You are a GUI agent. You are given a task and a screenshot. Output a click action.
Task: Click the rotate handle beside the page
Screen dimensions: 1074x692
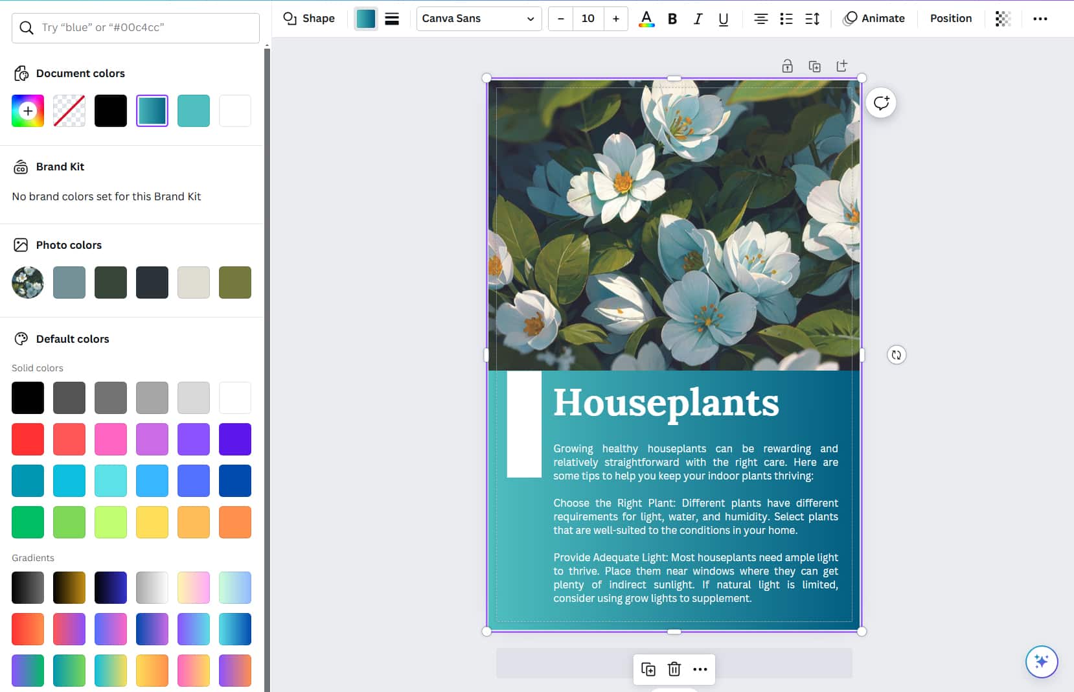point(896,354)
